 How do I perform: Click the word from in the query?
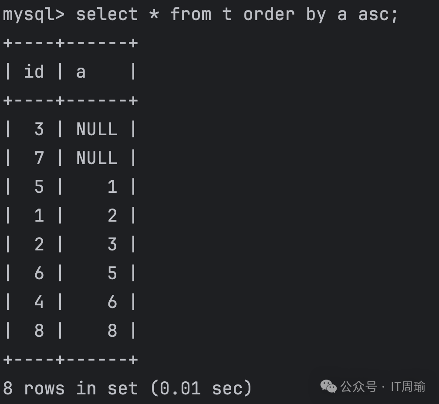tap(191, 14)
